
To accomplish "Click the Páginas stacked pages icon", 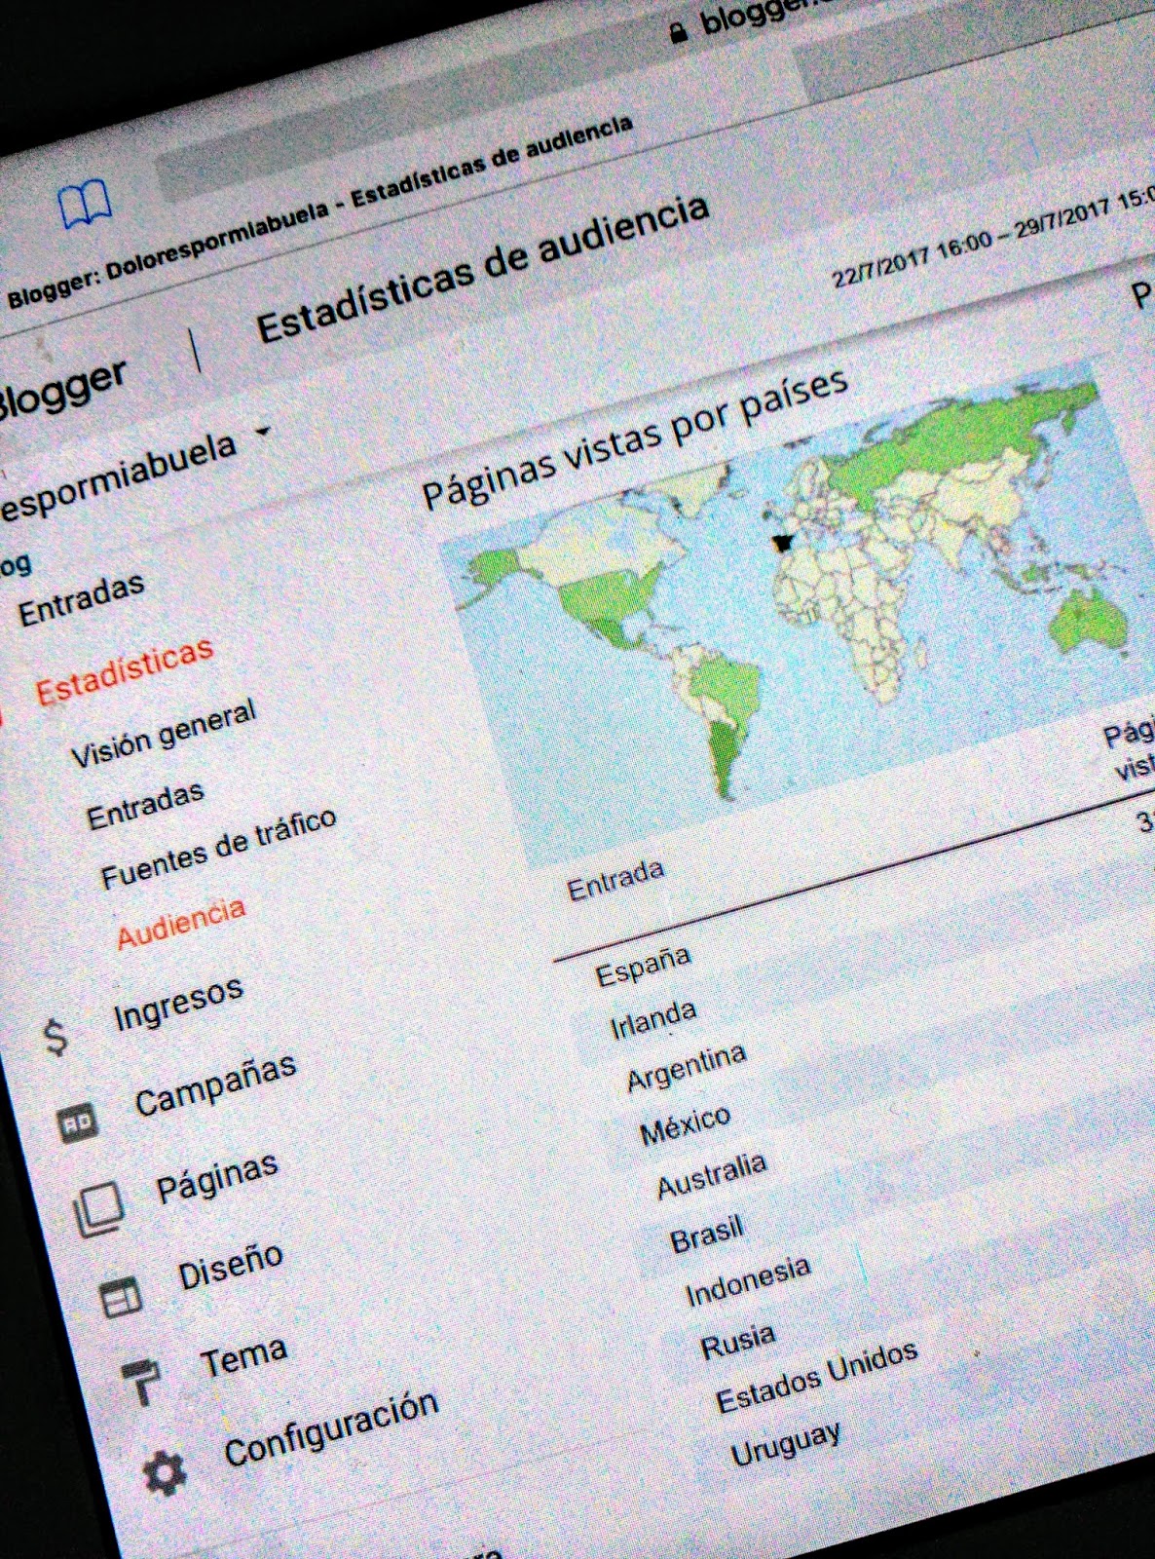I will click(x=99, y=1209).
